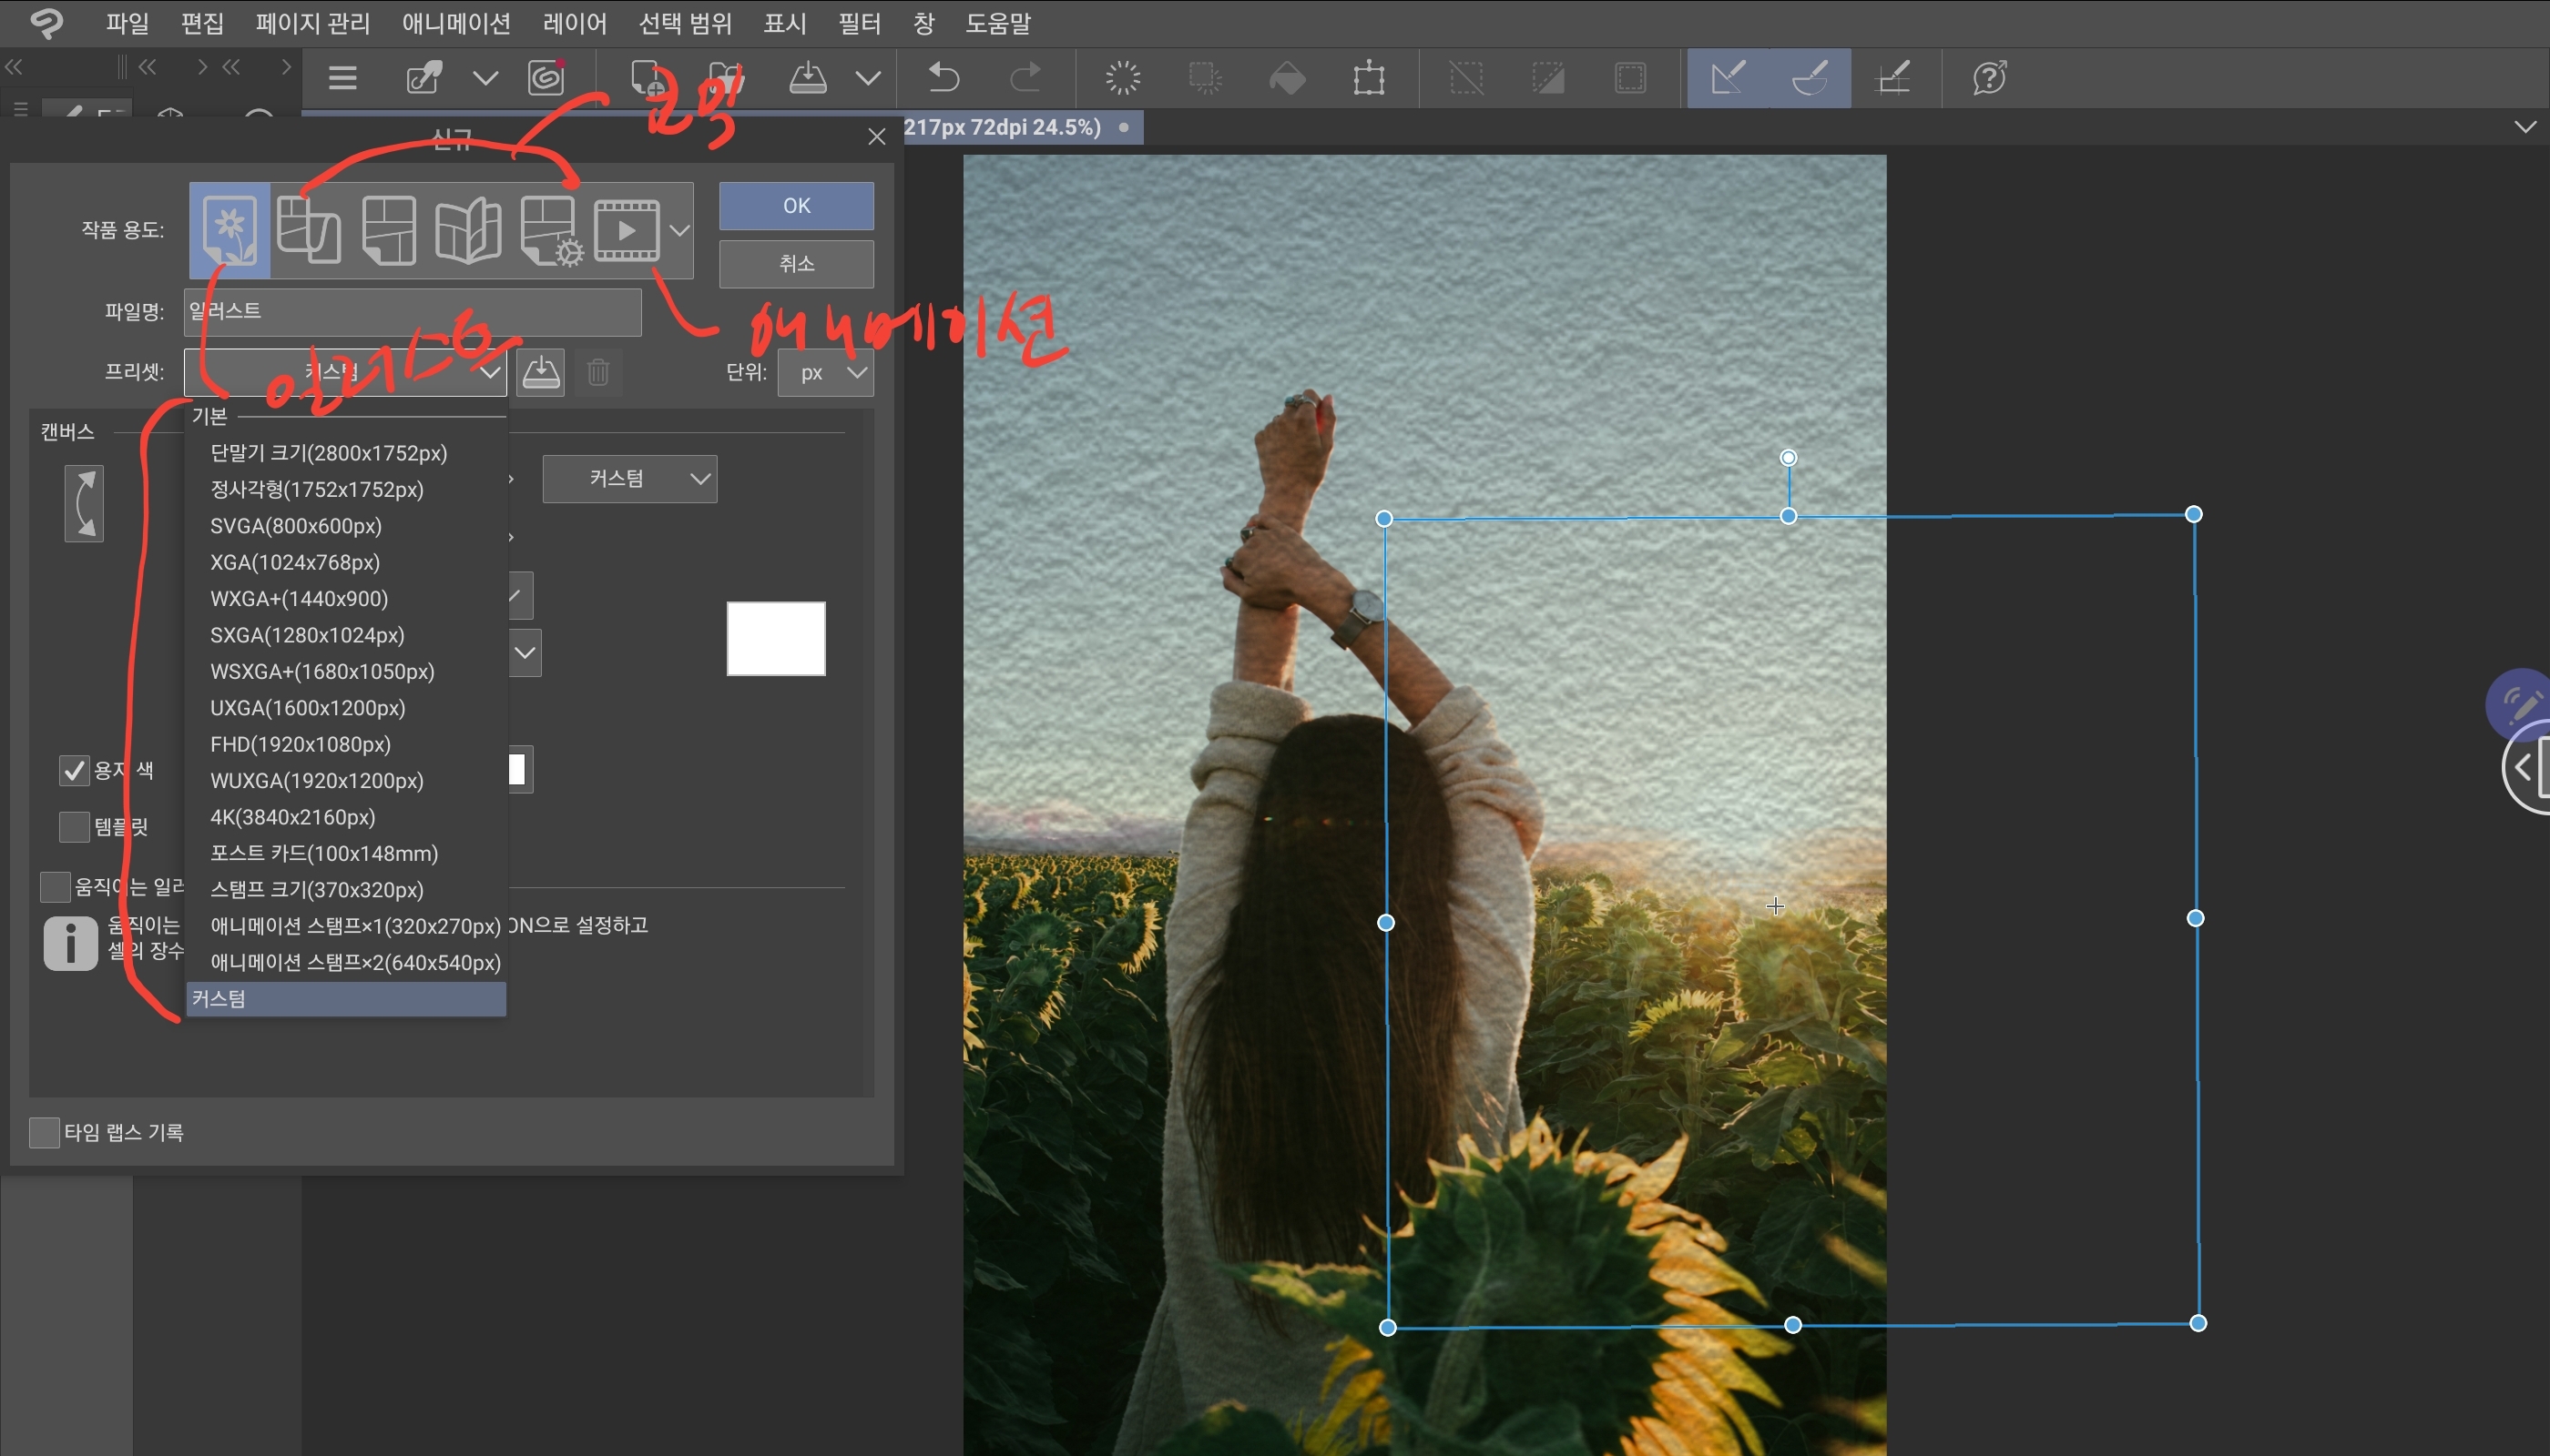
Task: Click the delete preset trash icon
Action: [x=598, y=373]
